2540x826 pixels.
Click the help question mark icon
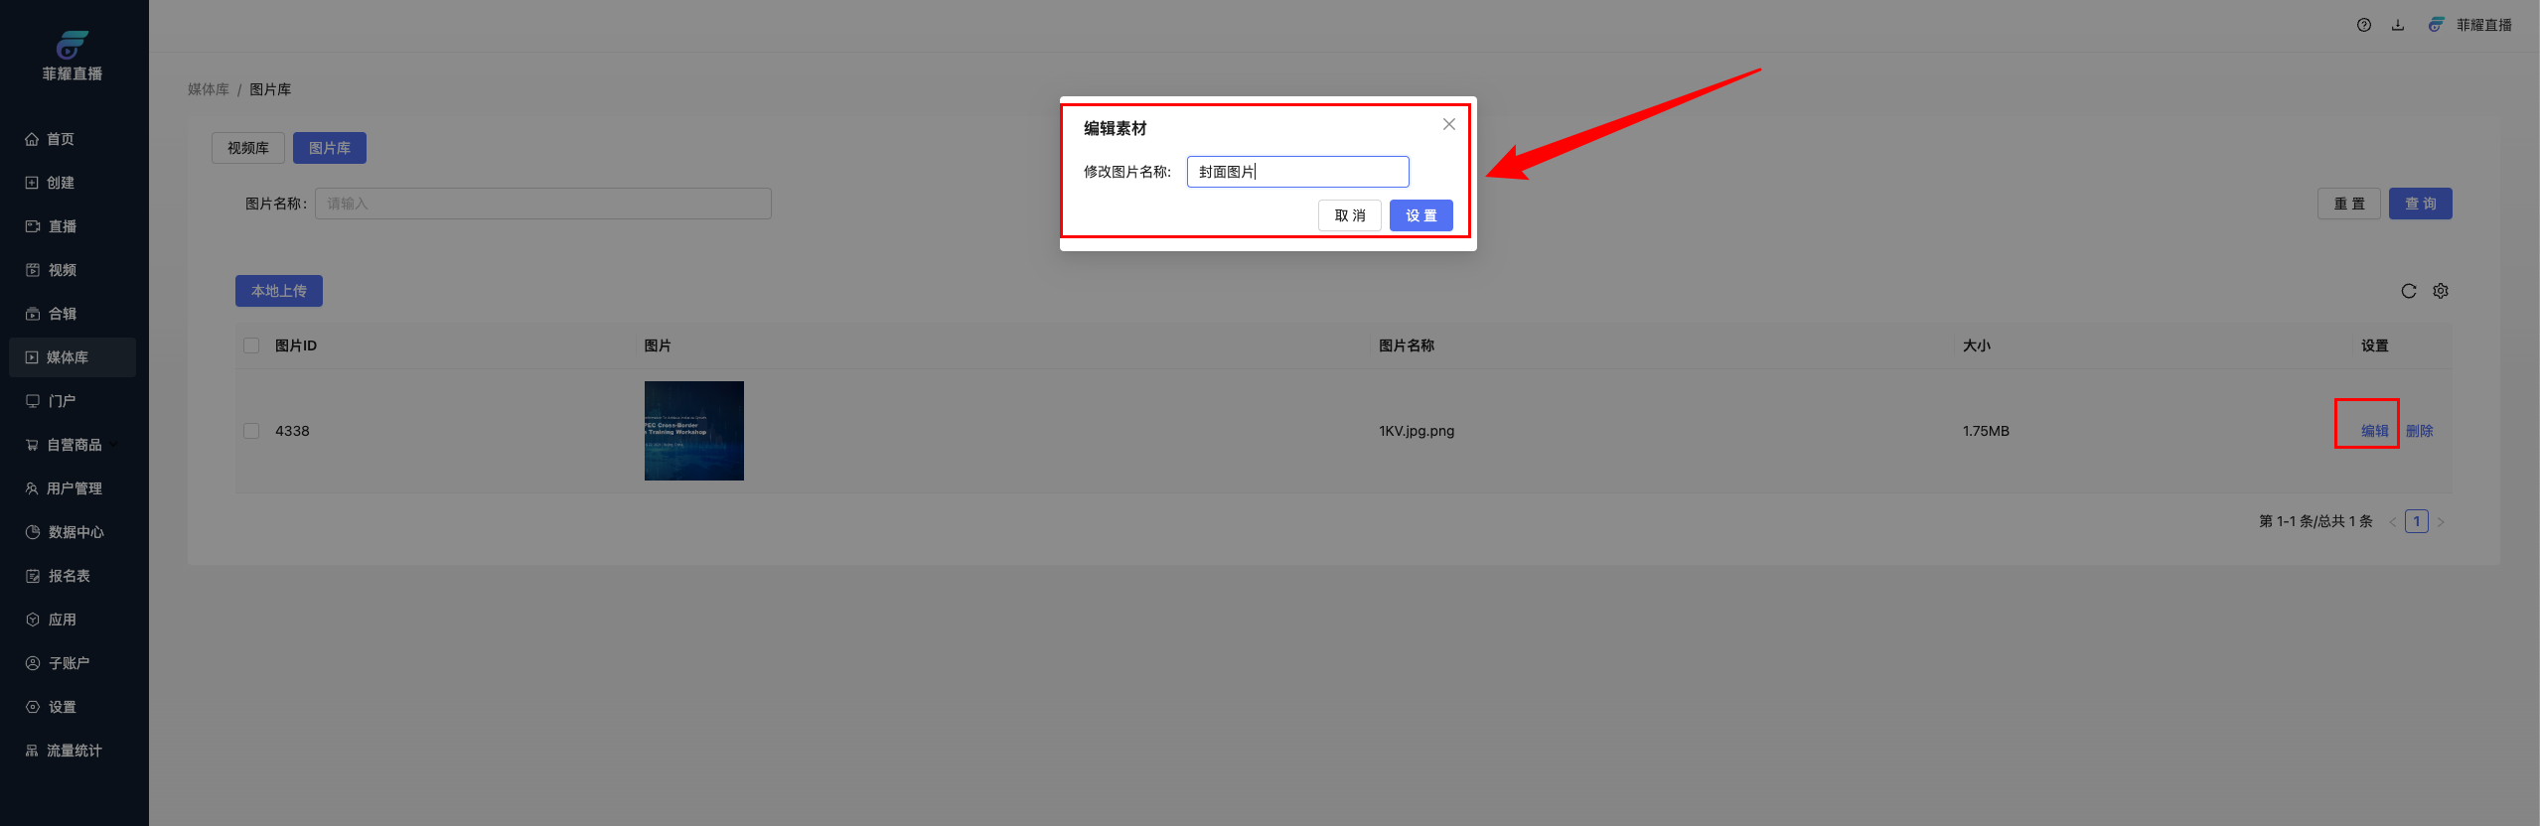click(x=2363, y=25)
